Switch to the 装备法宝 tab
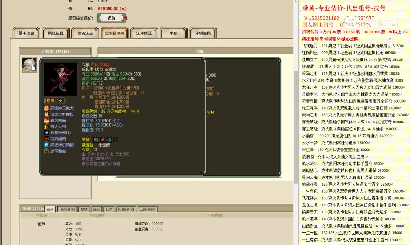 85,33
